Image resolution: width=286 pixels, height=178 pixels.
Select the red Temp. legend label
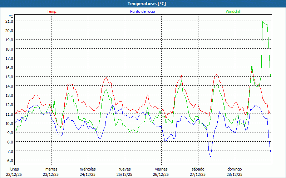click(x=52, y=11)
